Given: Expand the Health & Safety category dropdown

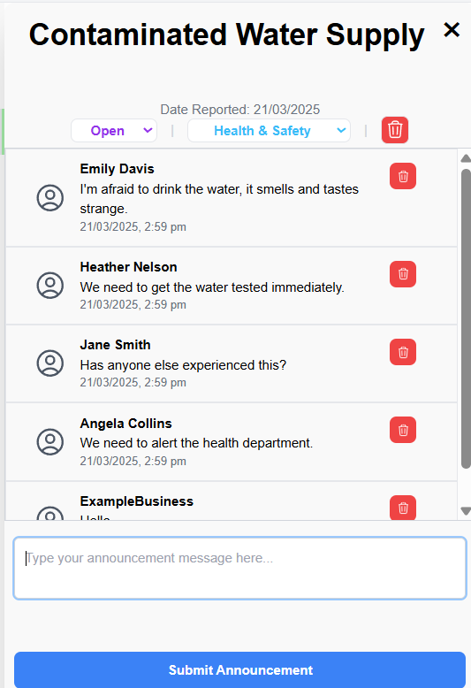Looking at the screenshot, I should coord(269,130).
